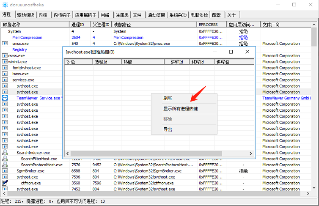Click the csrss.exe process icon
The height and width of the screenshot is (206, 319).
[5, 55]
